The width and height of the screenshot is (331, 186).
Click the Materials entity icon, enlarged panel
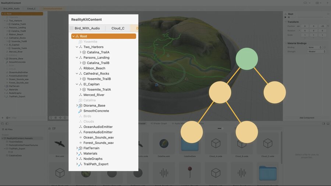pyautogui.click(x=81, y=154)
